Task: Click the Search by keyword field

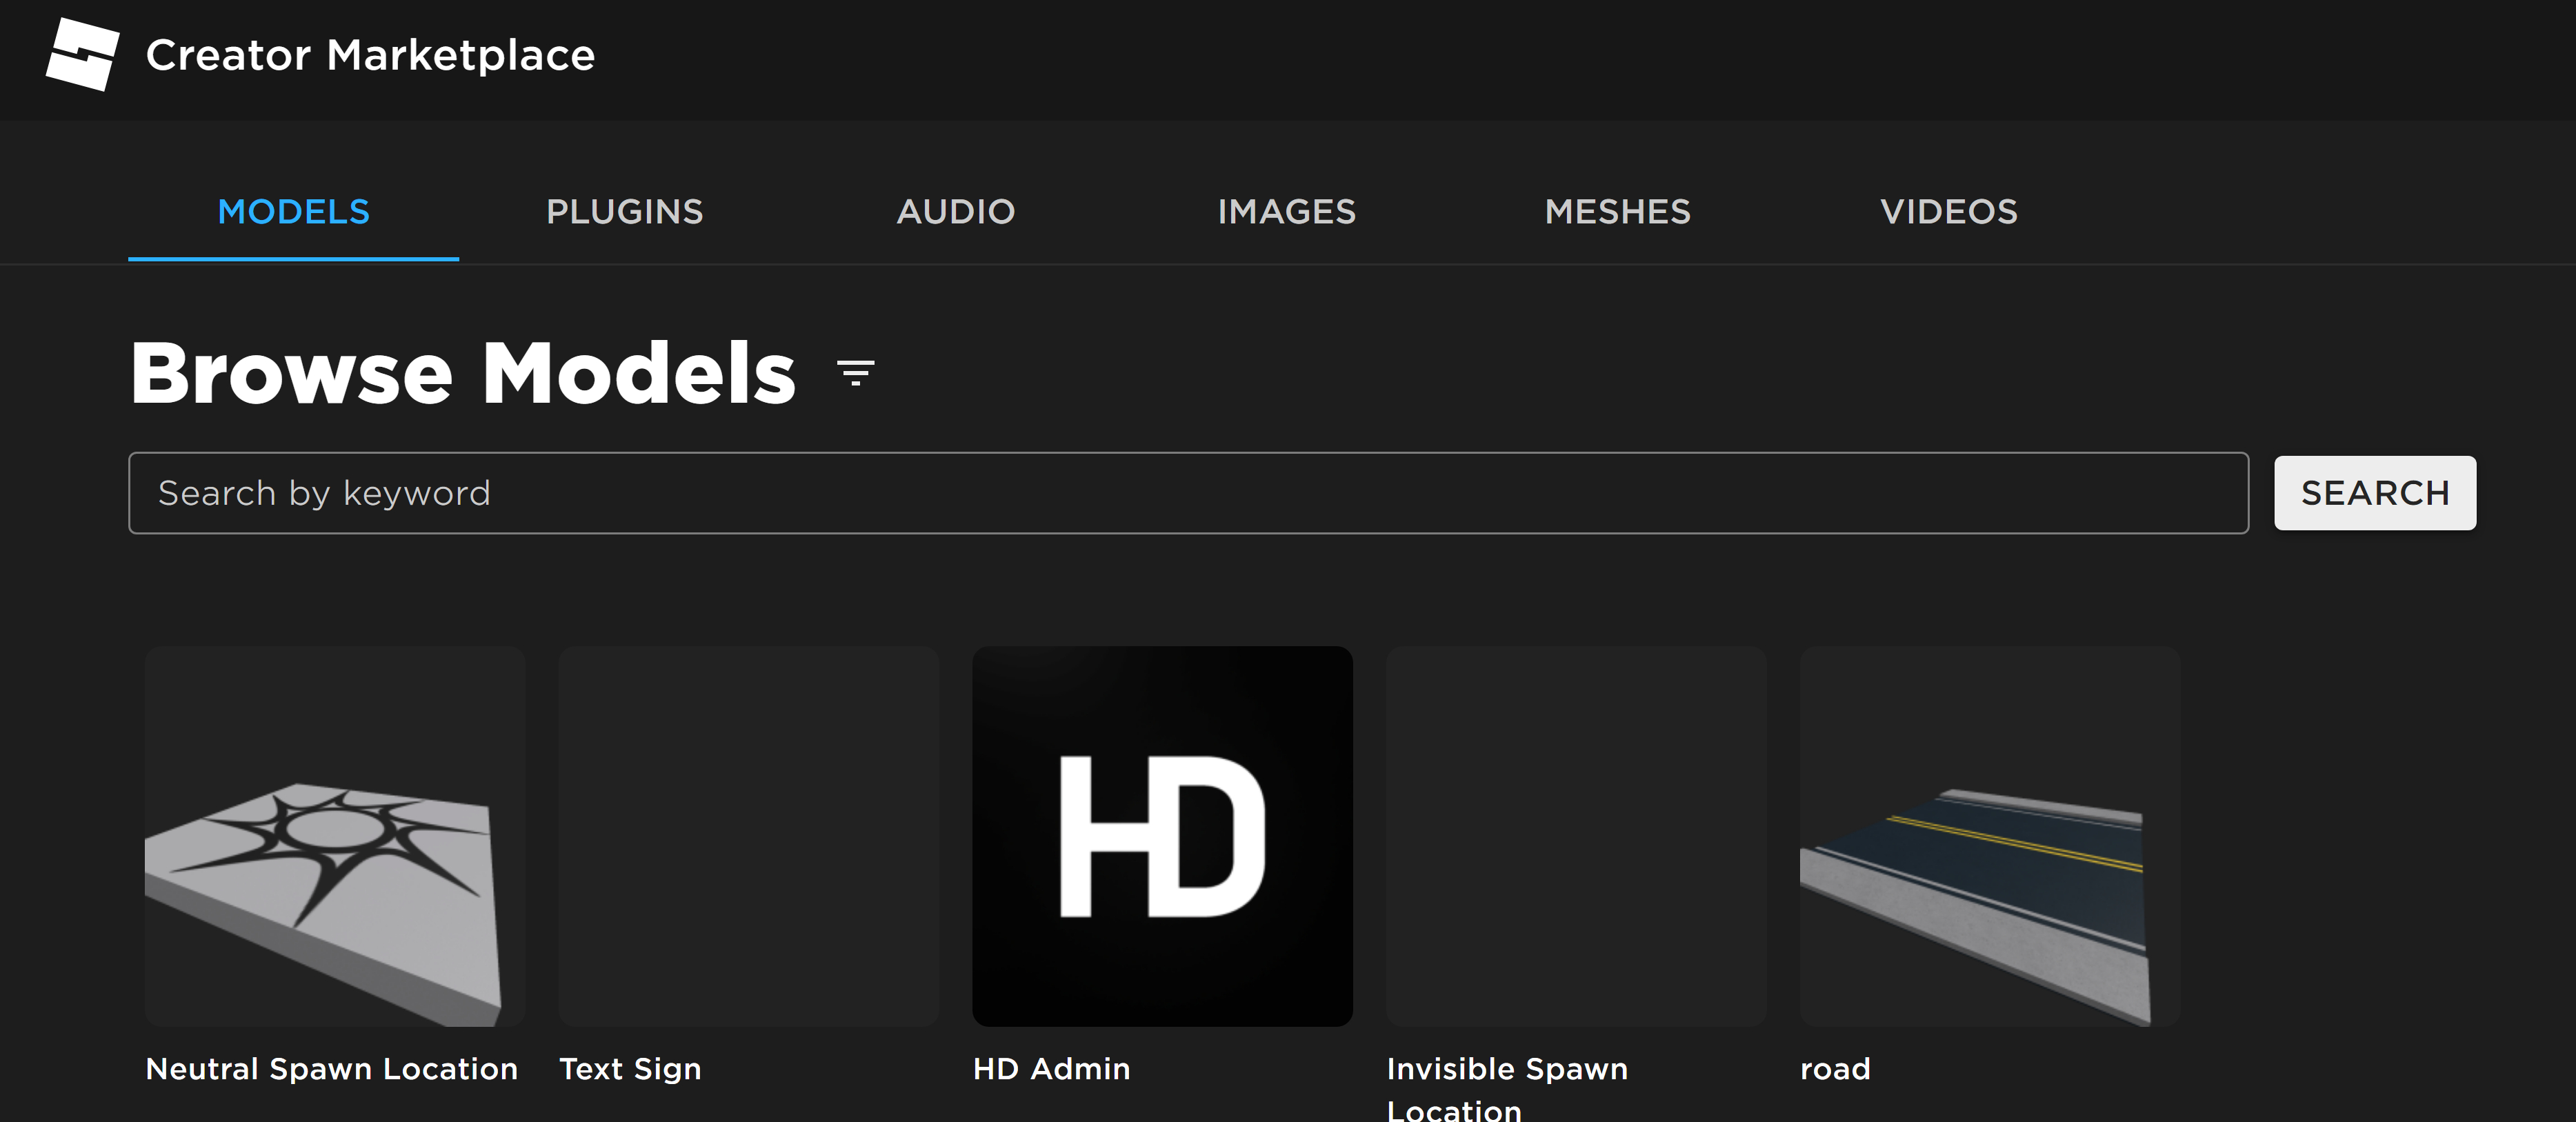Action: click(x=1187, y=493)
